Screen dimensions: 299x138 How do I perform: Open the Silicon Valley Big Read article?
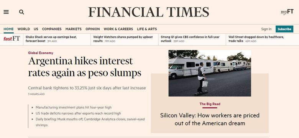tap(210, 119)
